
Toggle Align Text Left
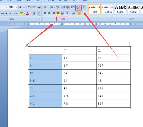coord(45,13)
